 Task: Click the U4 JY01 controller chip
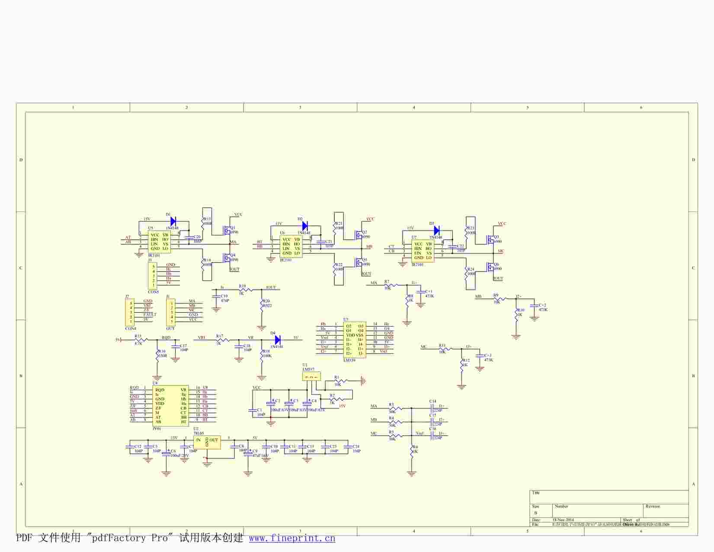click(170, 406)
